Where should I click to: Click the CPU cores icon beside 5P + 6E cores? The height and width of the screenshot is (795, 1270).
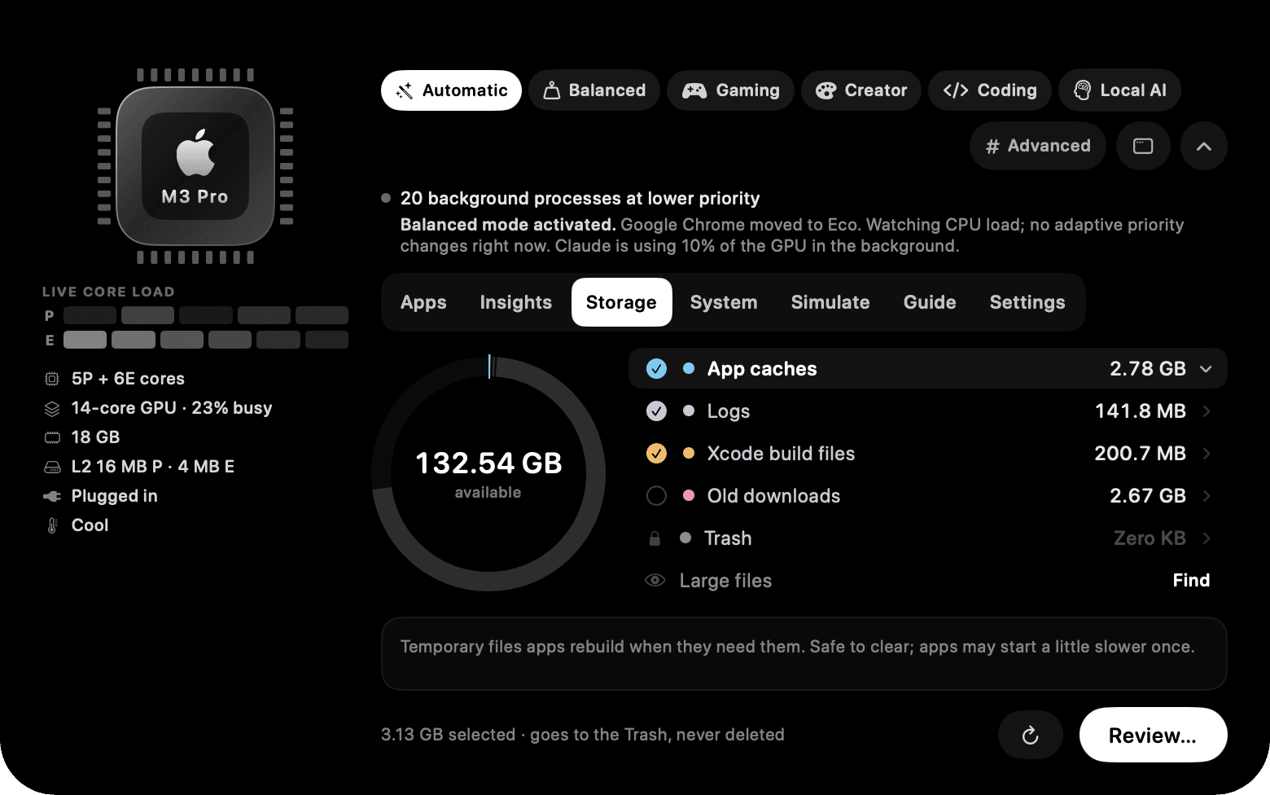(x=52, y=379)
